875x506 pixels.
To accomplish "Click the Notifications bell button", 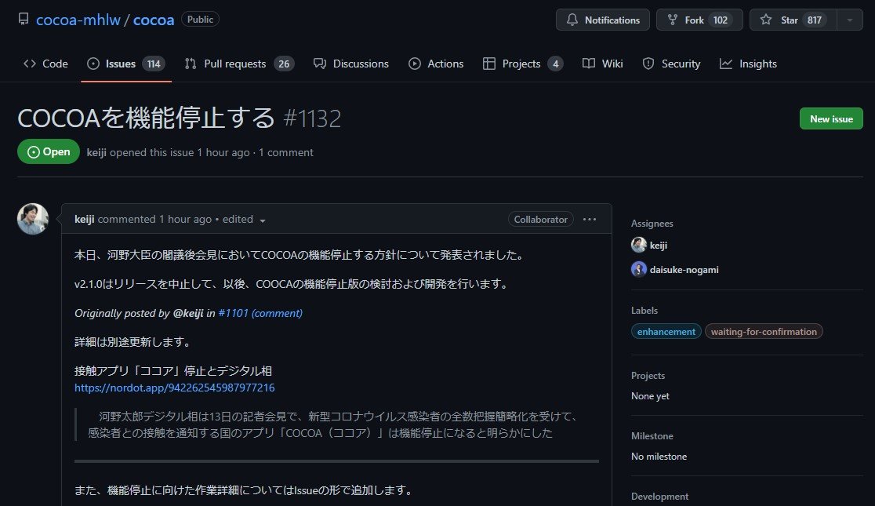I will (603, 20).
